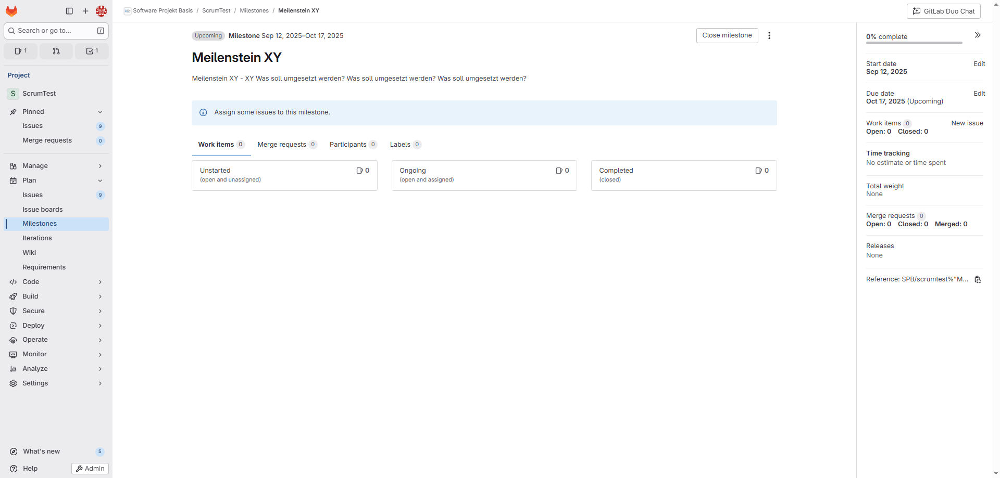
Task: Open assigned merge requests icon
Action: coord(56,51)
